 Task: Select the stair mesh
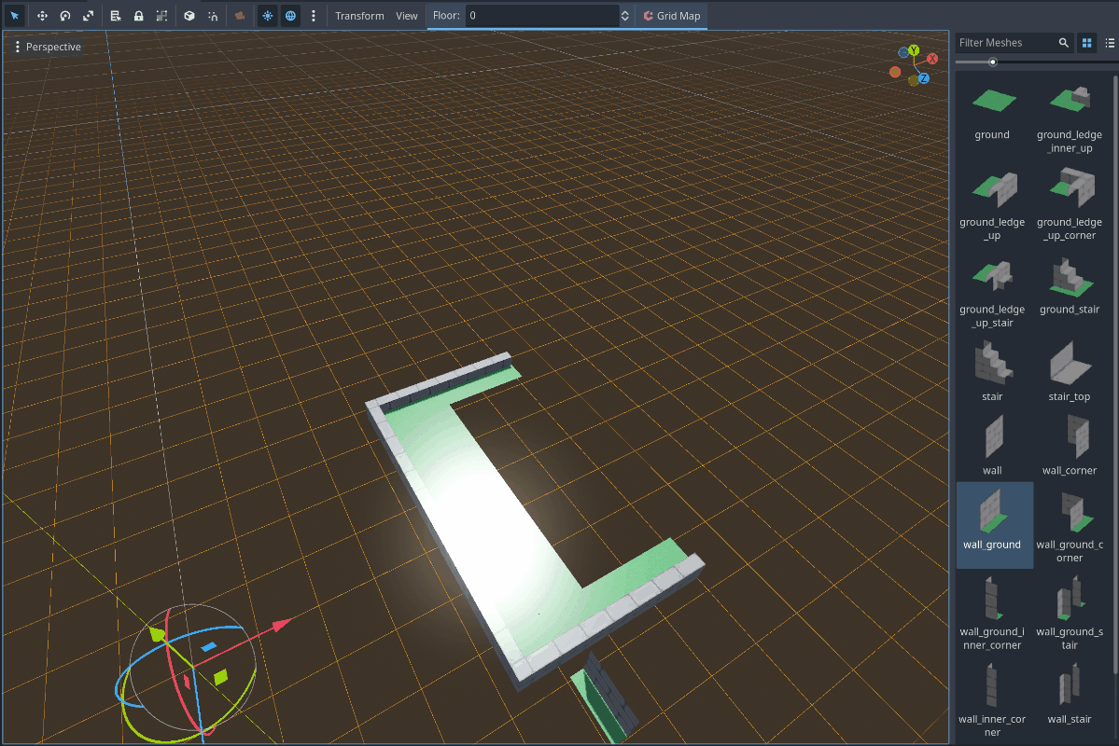click(993, 371)
